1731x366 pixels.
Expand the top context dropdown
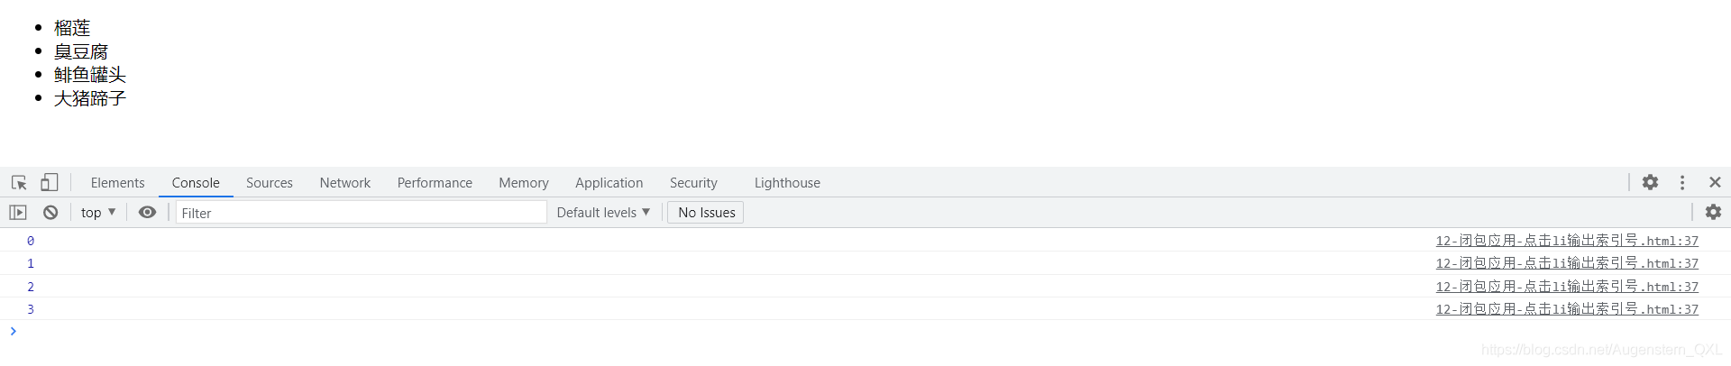coord(98,213)
